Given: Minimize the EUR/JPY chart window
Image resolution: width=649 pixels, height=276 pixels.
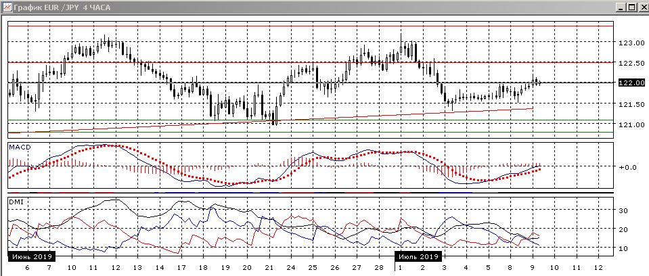Looking at the screenshot, I should 620,7.
